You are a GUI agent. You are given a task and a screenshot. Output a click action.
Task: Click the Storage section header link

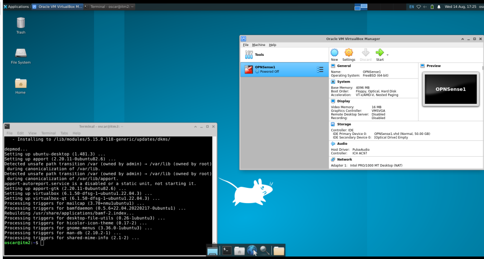[344, 124]
